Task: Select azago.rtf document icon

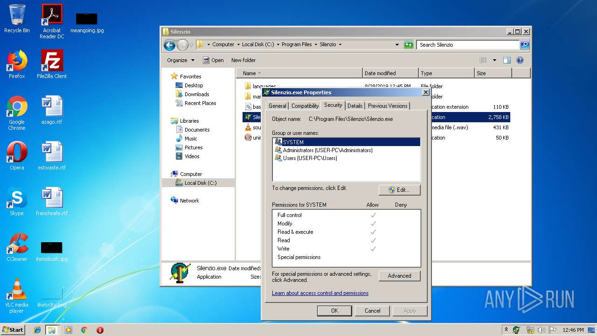Action: pyautogui.click(x=52, y=110)
